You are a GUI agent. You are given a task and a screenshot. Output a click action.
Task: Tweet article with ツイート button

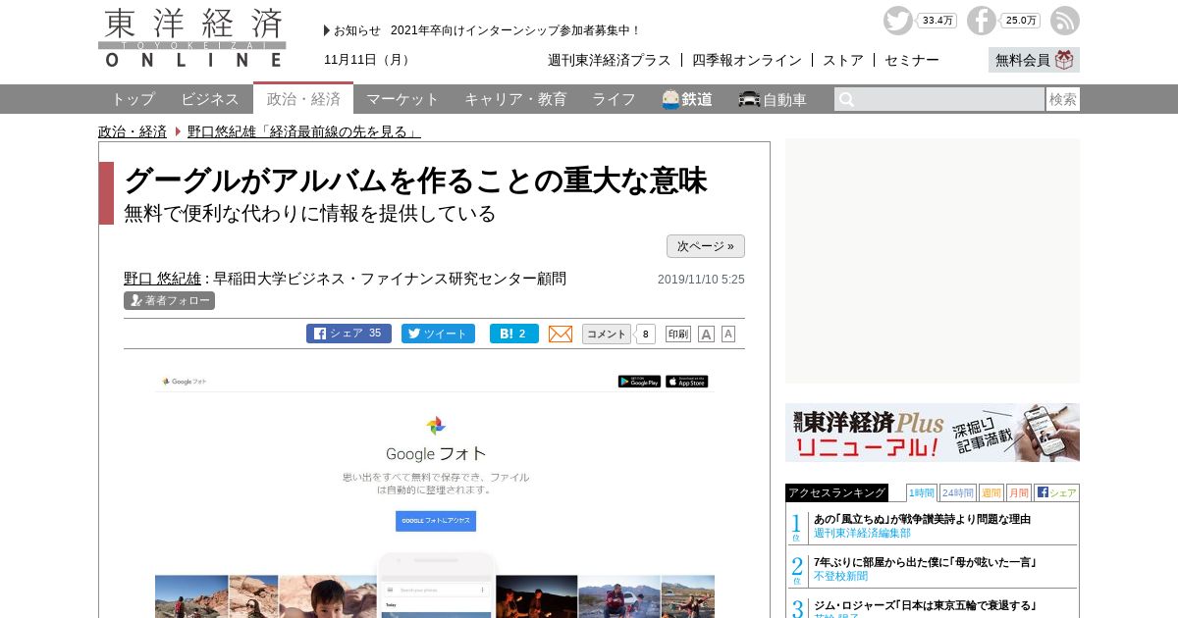pyautogui.click(x=438, y=334)
